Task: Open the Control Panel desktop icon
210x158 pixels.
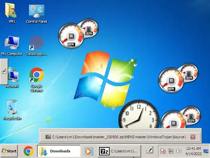Action: coord(36,13)
